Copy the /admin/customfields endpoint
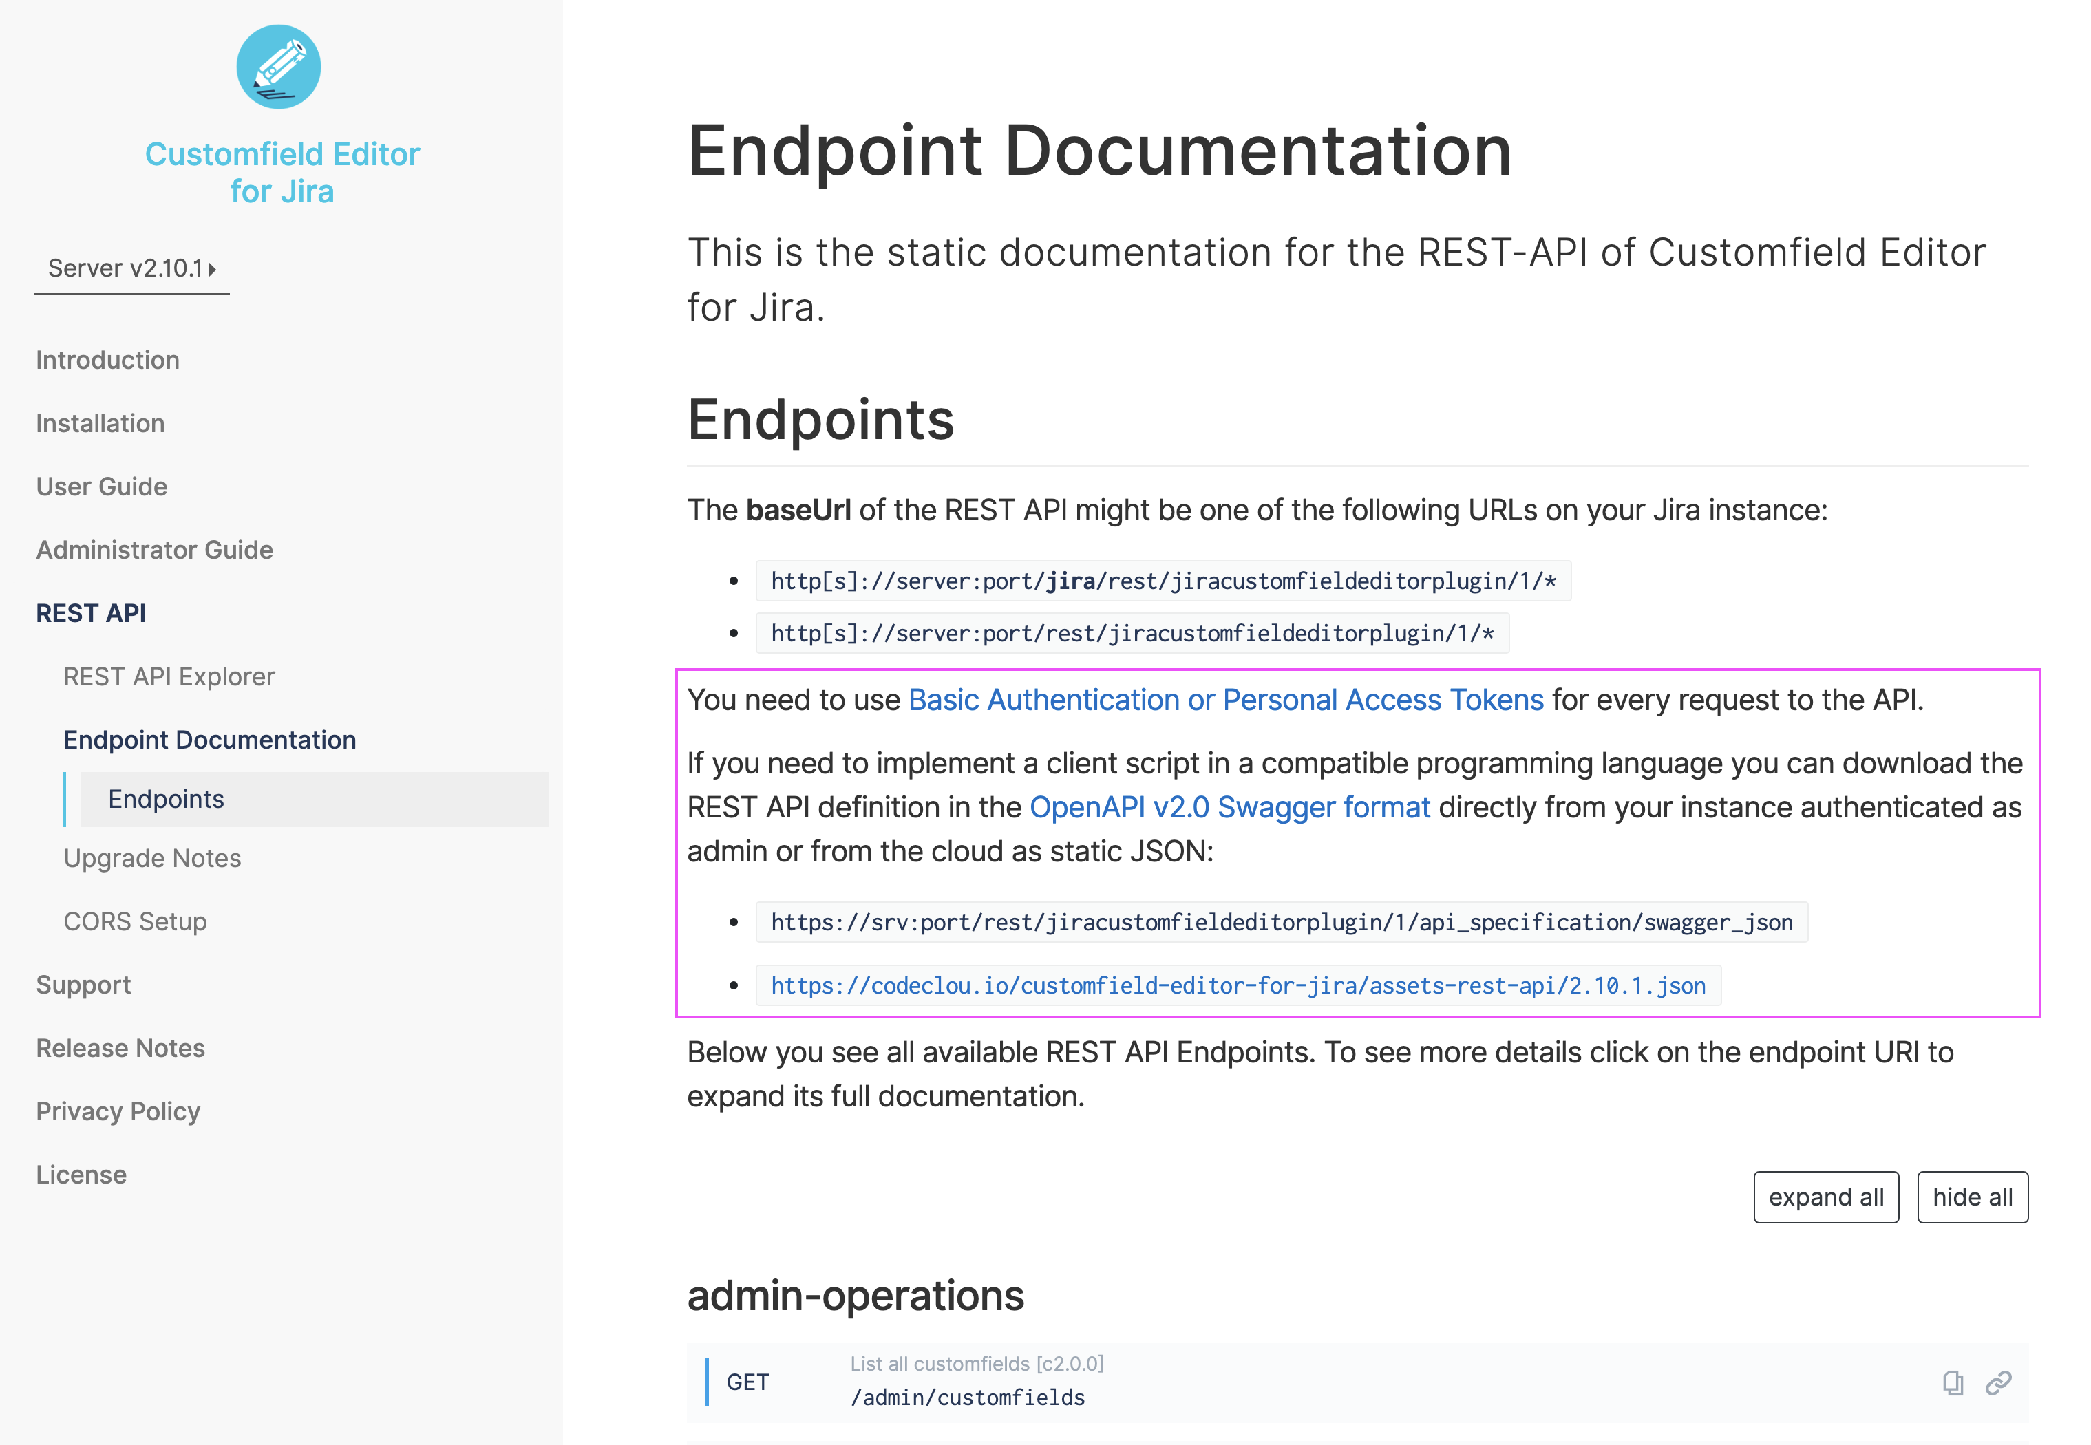2091x1445 pixels. 1953,1382
